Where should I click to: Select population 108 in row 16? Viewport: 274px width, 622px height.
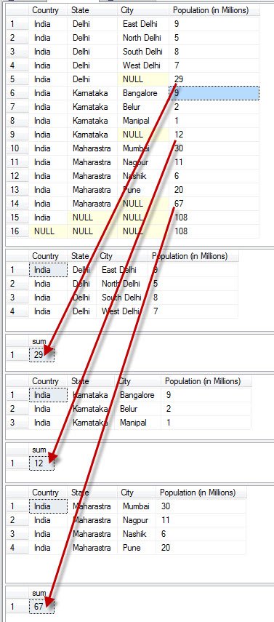(214, 231)
